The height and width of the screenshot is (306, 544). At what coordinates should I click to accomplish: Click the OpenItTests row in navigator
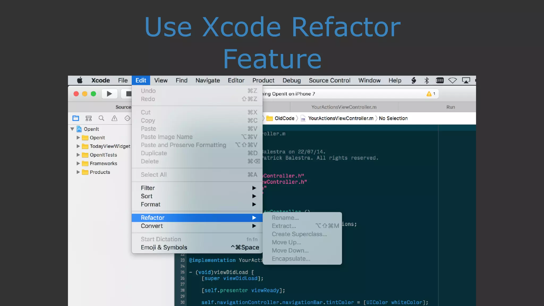click(100, 155)
